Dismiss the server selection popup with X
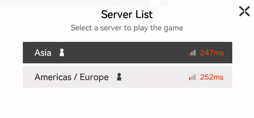This screenshot has width=254, height=118. pyautogui.click(x=244, y=11)
